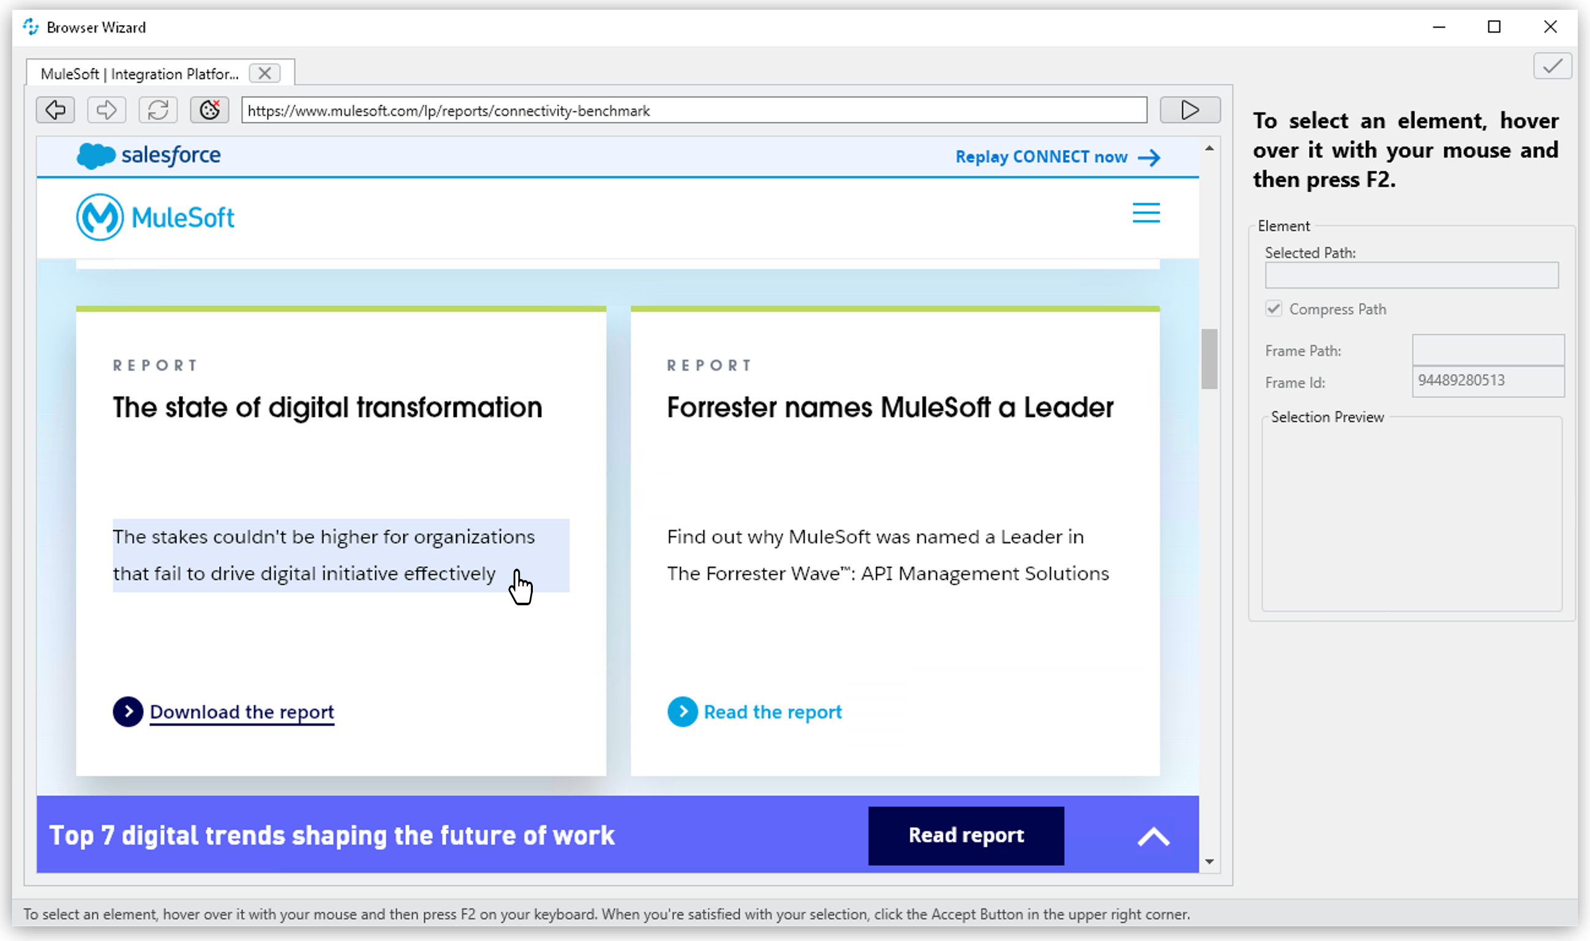This screenshot has height=941, width=1590.
Task: Clear cookies with the cookie icon
Action: coord(209,110)
